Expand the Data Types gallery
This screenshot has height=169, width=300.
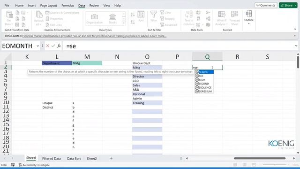[x=124, y=23]
